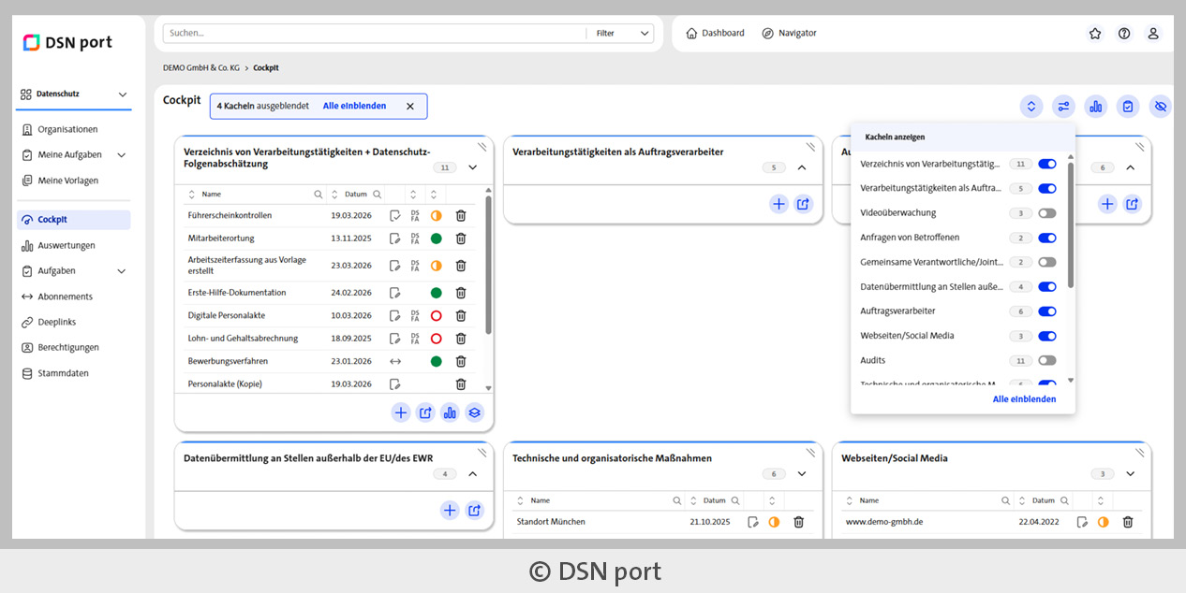Screen dimensions: 1186x593
Task: Click scrollbar in Verzeichnis table
Action: (488, 267)
